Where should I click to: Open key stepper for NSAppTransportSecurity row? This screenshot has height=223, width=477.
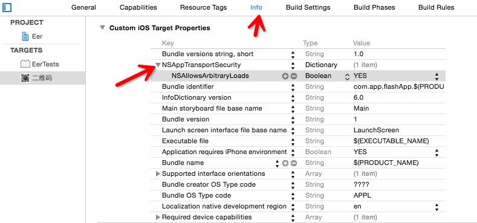click(293, 65)
